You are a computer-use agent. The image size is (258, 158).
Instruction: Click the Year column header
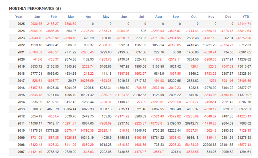19,17
